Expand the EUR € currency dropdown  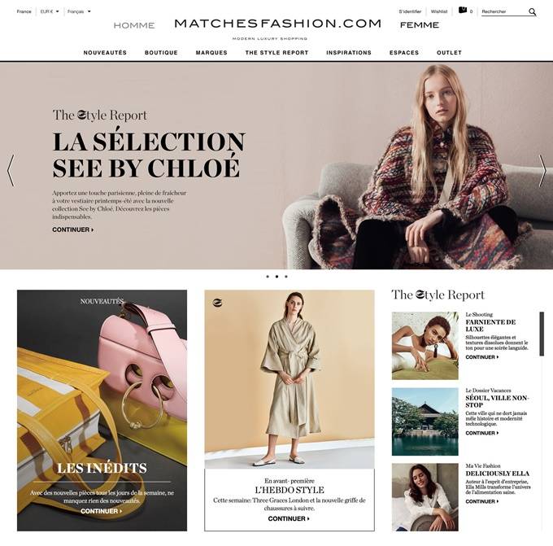coord(50,11)
